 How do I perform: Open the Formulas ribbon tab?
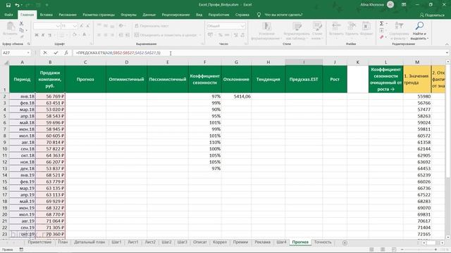tap(128, 15)
